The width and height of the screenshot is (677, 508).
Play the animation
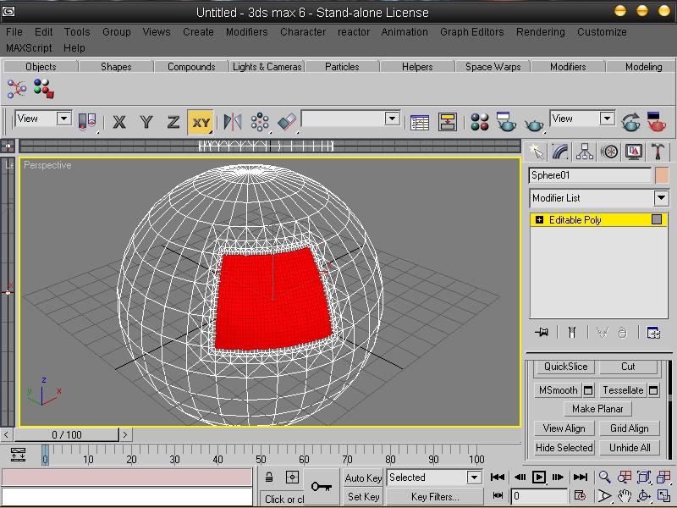[x=538, y=477]
